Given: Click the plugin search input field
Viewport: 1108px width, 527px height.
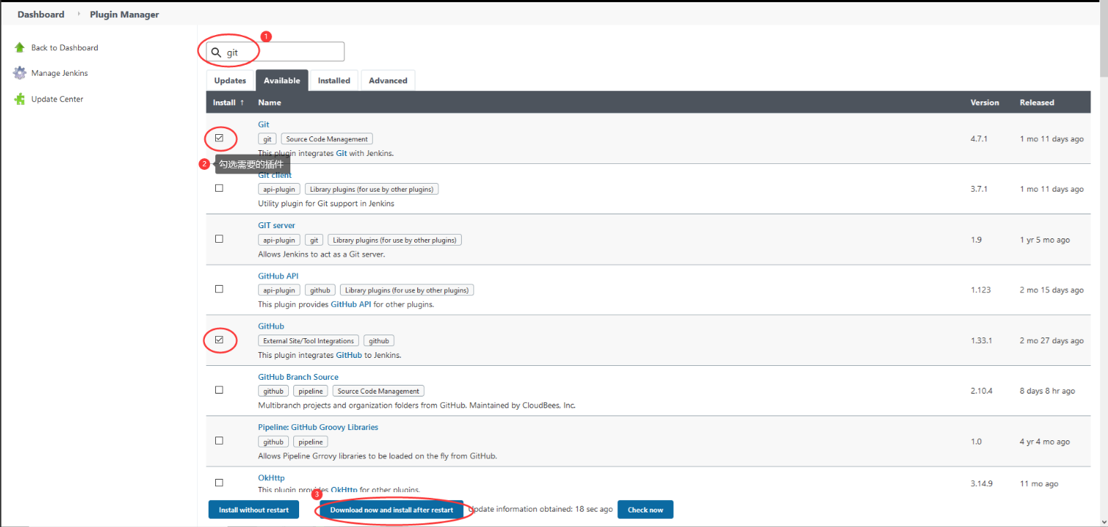Looking at the screenshot, I should pyautogui.click(x=275, y=52).
